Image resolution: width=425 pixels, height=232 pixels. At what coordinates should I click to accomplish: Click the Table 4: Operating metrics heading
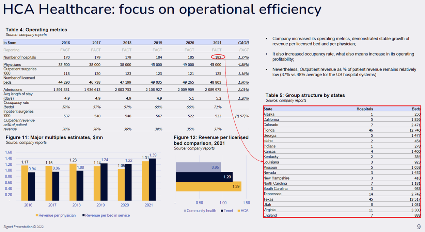pyautogui.click(x=36, y=30)
